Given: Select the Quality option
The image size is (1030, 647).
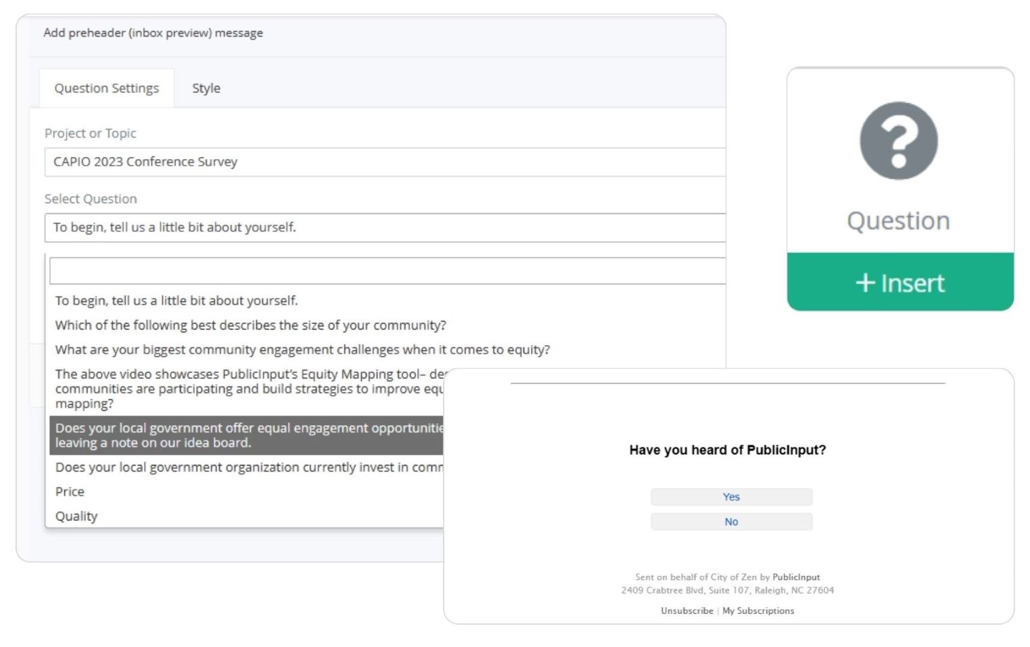Looking at the screenshot, I should 76,516.
